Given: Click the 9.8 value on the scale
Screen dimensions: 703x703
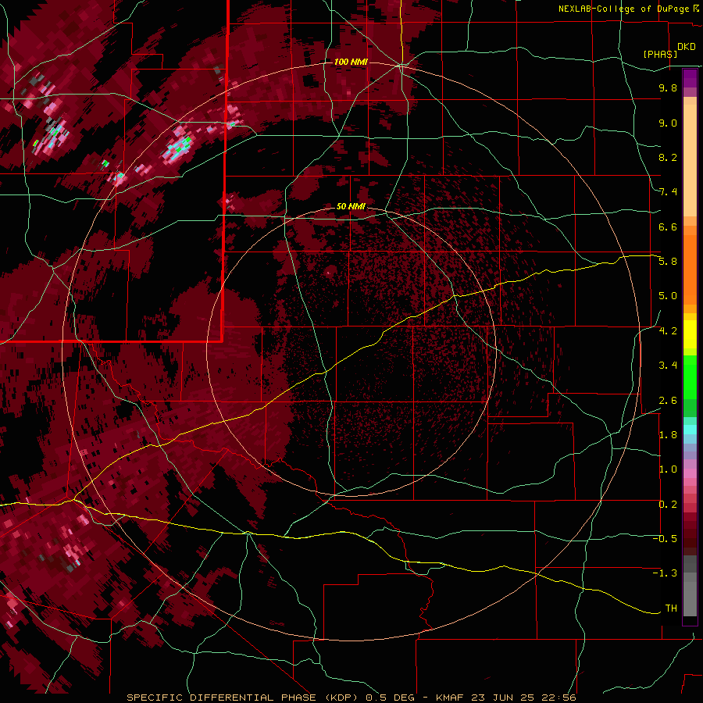Looking at the screenshot, I should point(668,87).
